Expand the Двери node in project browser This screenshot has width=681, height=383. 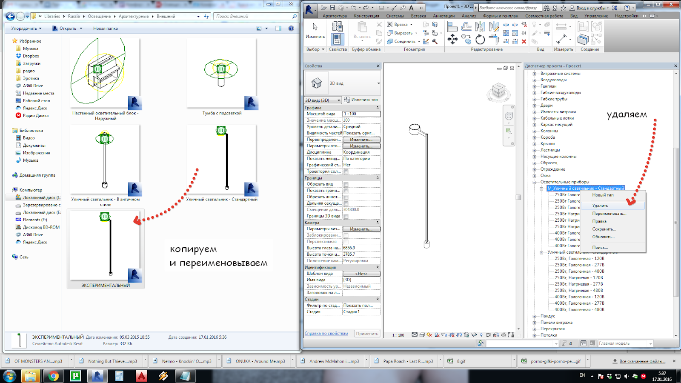535,106
